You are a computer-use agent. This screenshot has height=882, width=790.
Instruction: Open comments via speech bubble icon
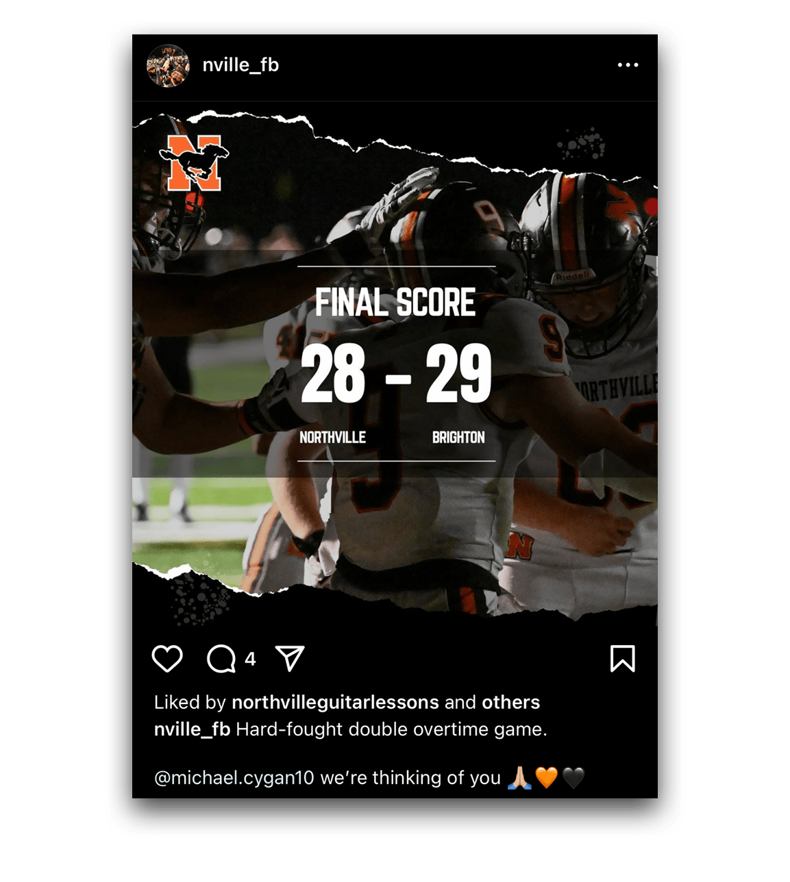click(x=221, y=659)
